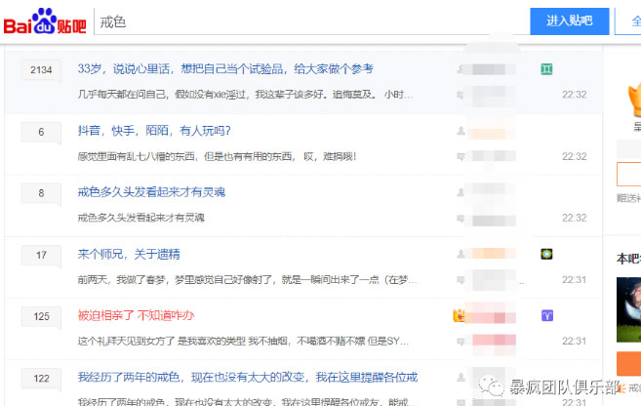Click the last-reply icon on the first thread
Viewport: 641px width, 406px height.
[461, 95]
